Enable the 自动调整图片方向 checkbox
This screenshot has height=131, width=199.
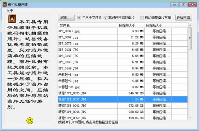coord(142,18)
